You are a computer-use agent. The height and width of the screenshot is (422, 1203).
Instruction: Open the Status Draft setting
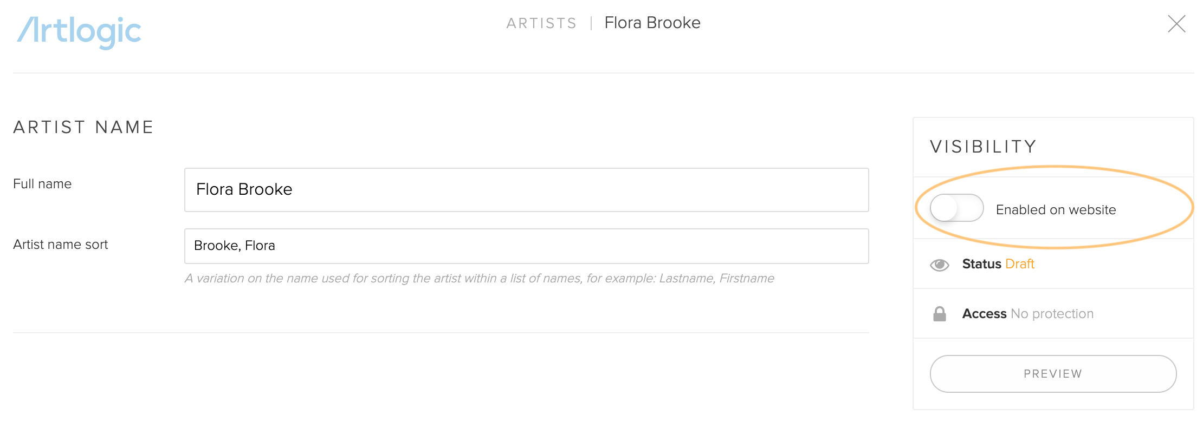click(1053, 264)
